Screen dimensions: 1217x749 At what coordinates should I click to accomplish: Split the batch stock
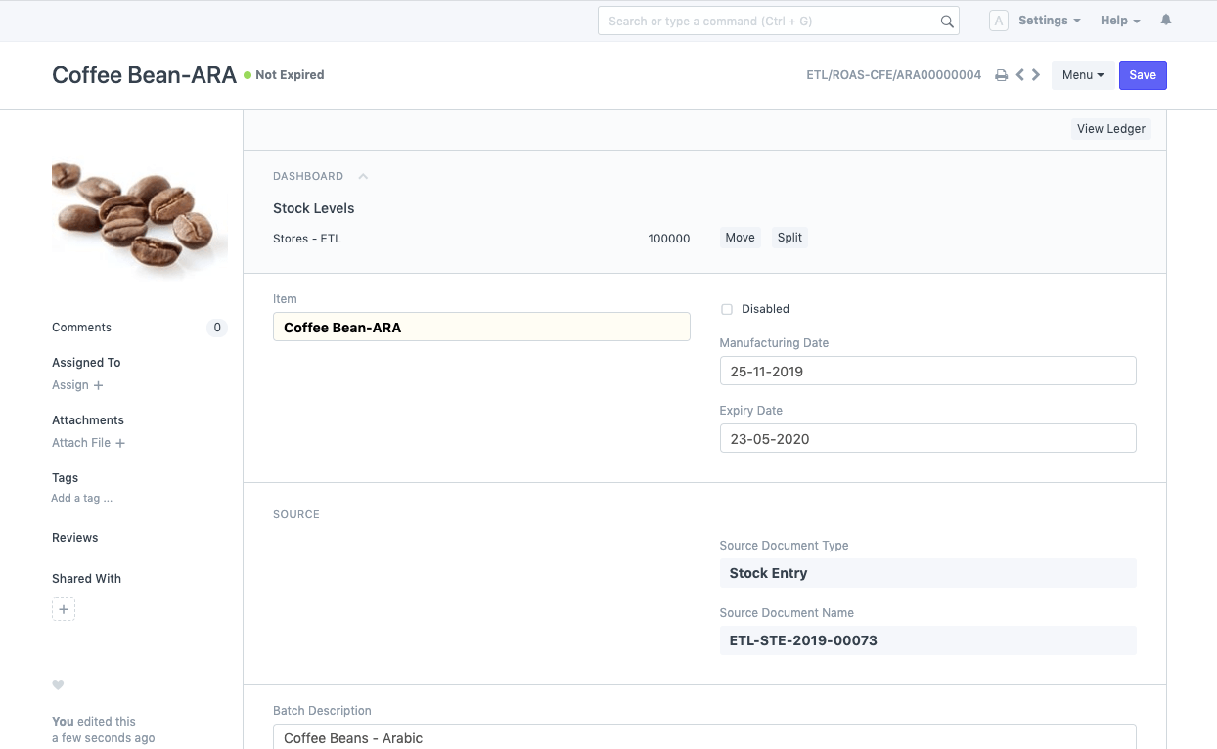coord(789,238)
